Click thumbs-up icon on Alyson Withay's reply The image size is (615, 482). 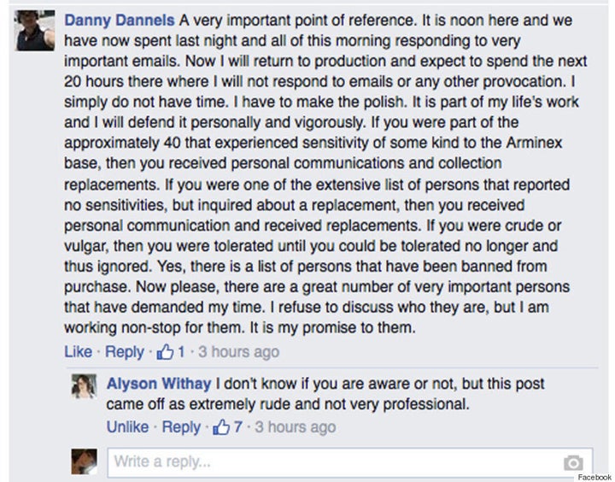[x=221, y=426]
